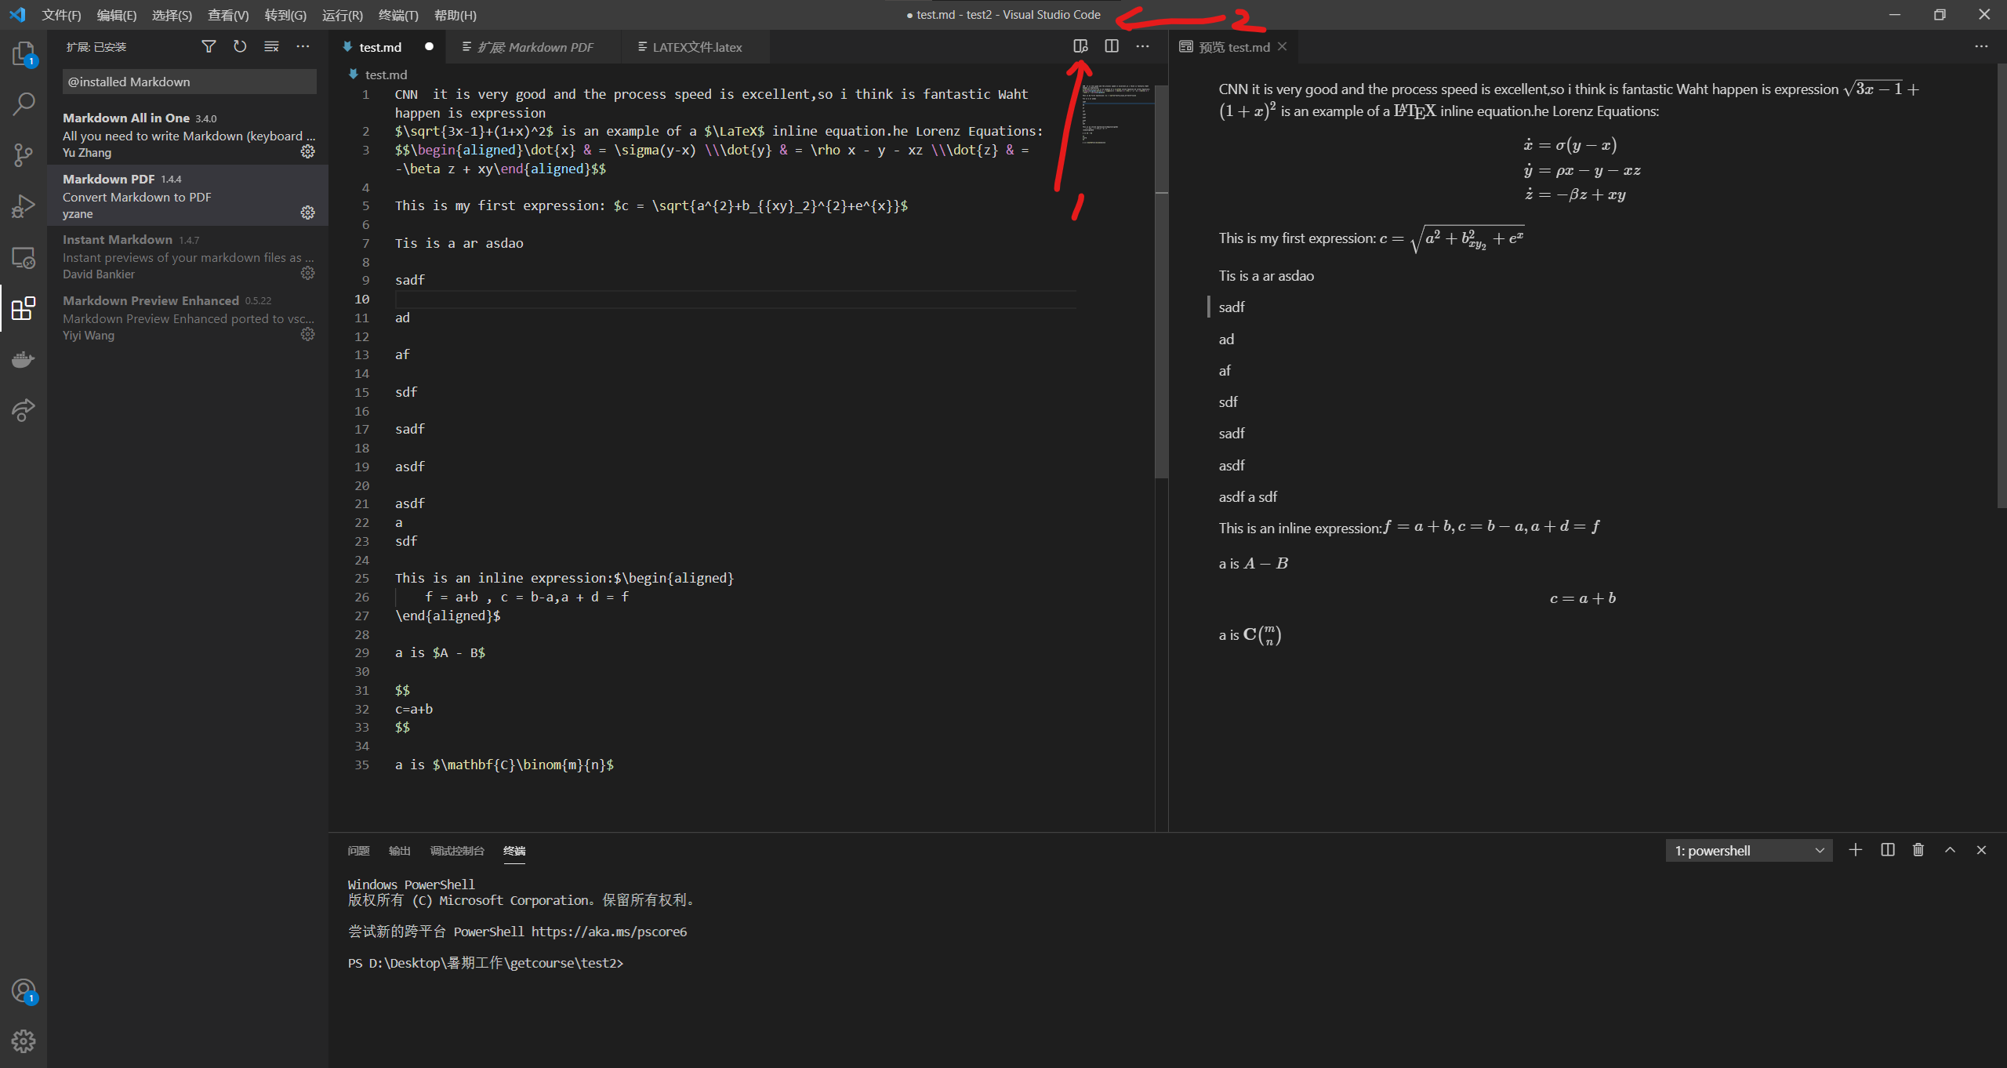Toggle split terminal button
2007x1068 pixels.
1888,850
